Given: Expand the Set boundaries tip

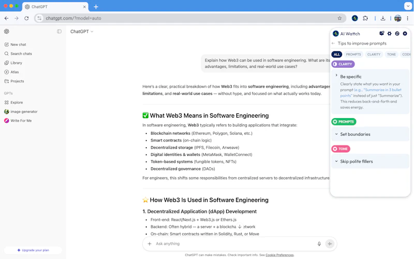Looking at the screenshot, I should point(370,134).
